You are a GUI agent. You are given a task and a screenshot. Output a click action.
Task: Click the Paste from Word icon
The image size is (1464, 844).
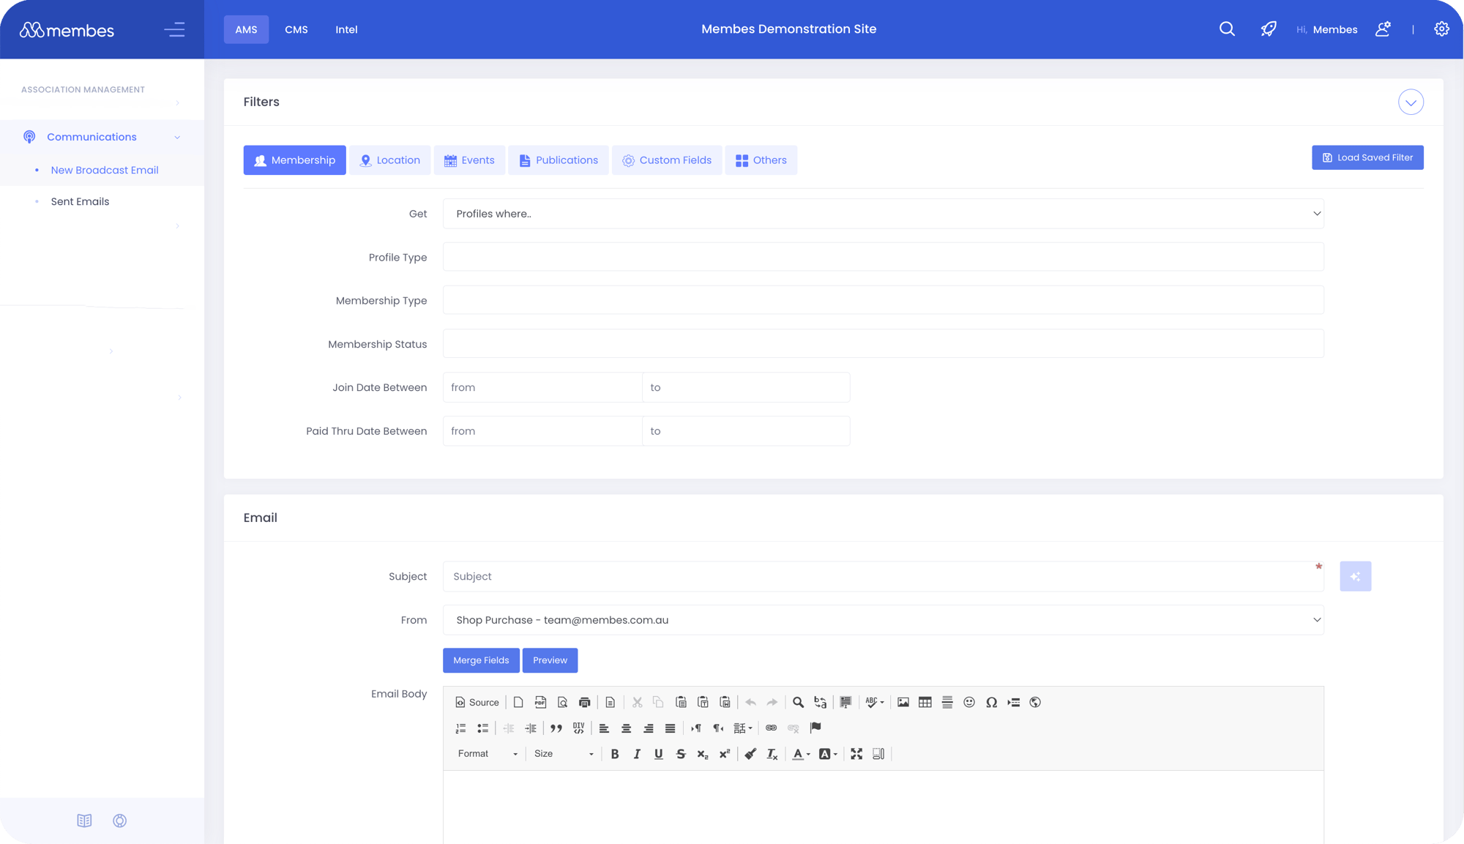pyautogui.click(x=725, y=702)
